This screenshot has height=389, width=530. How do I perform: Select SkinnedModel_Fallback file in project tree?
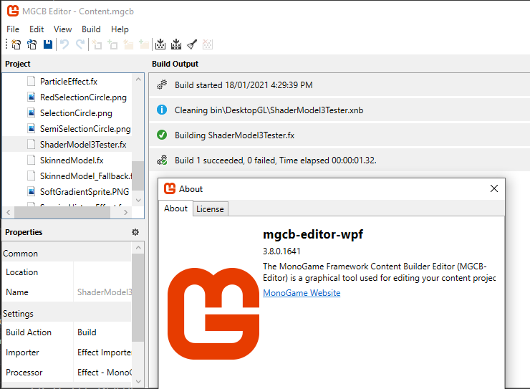86,176
